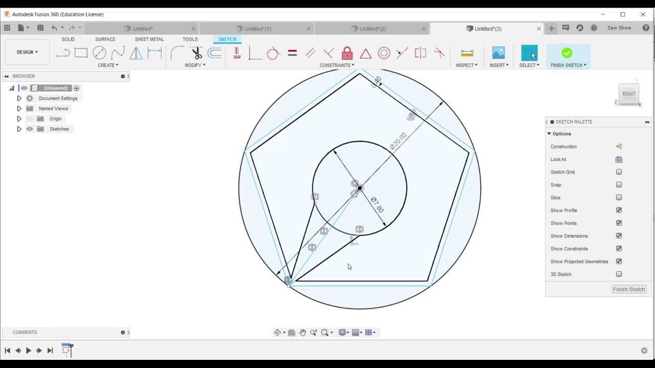Enable the Slice checkbox
The height and width of the screenshot is (368, 655).
pos(619,198)
